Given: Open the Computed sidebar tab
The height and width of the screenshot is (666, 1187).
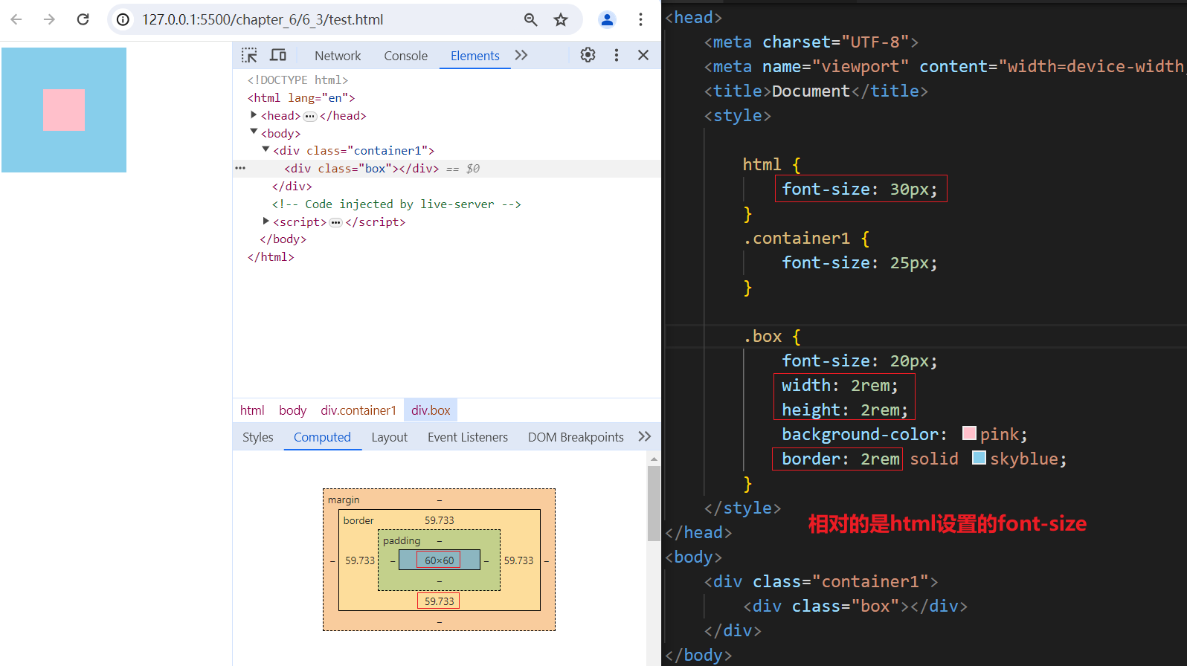Looking at the screenshot, I should point(322,437).
